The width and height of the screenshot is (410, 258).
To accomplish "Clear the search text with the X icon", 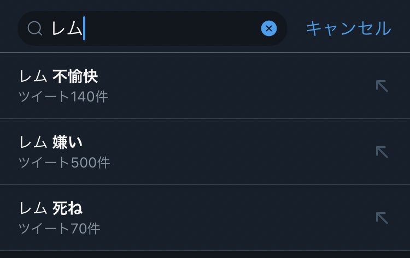I will [x=269, y=28].
